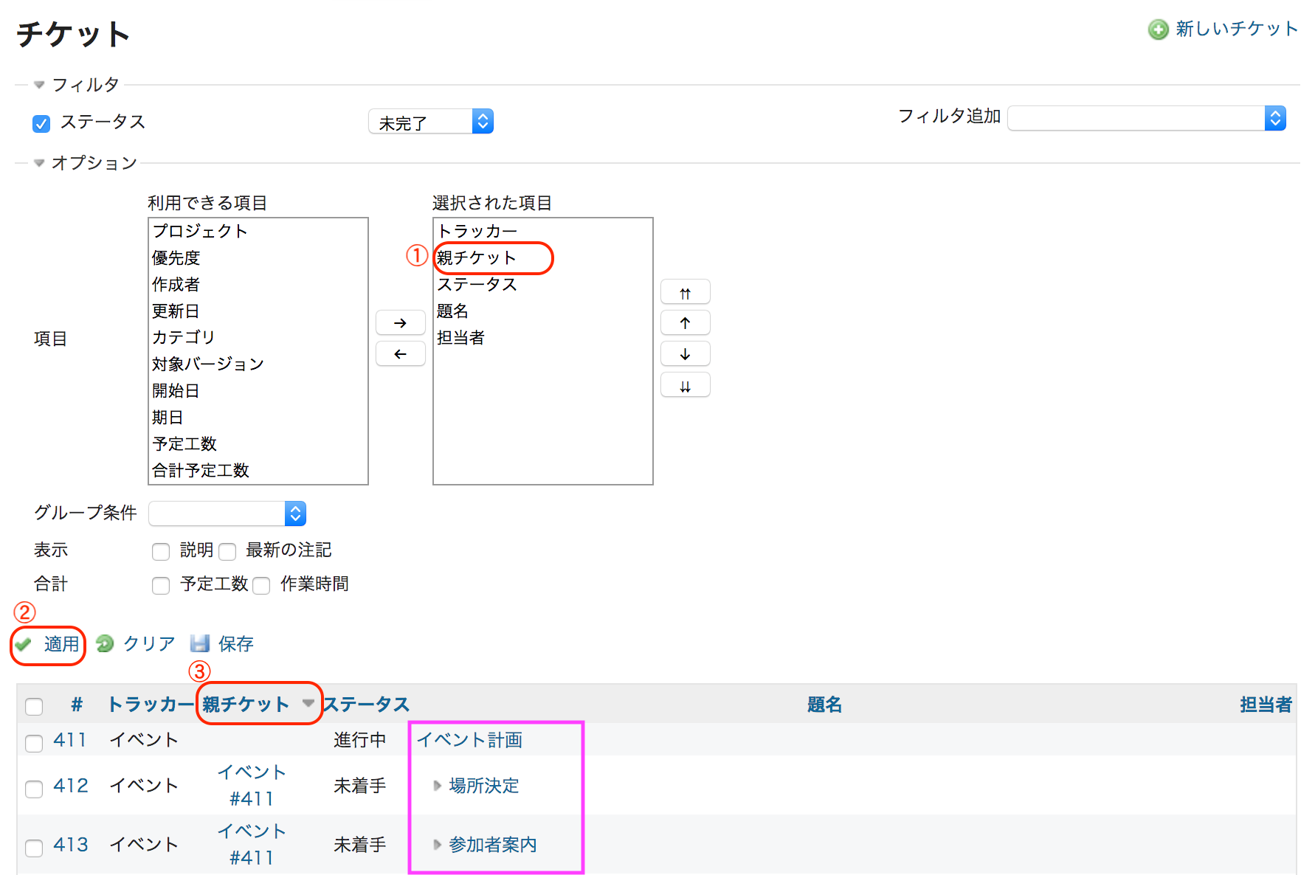
Task: Sort by トラッカー column header
Action: click(151, 705)
